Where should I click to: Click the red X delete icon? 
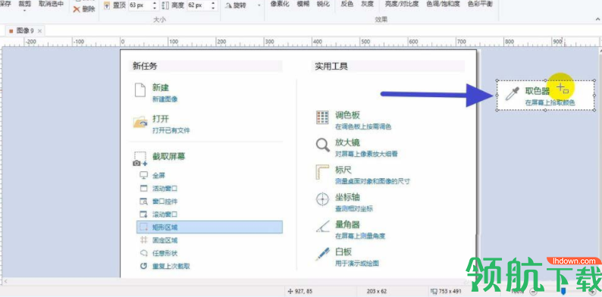point(77,9)
